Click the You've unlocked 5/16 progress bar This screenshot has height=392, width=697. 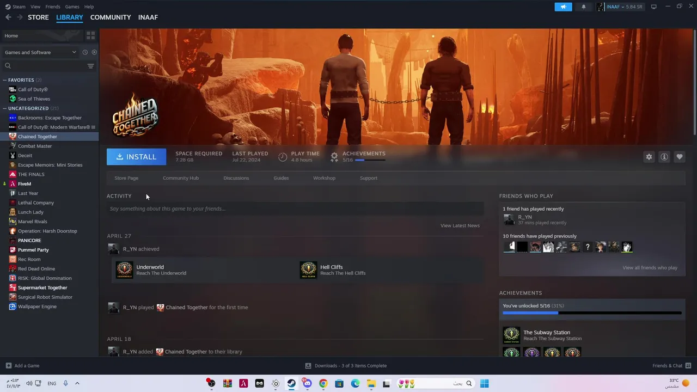point(592,313)
